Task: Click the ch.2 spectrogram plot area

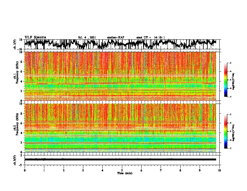Action: [120, 128]
